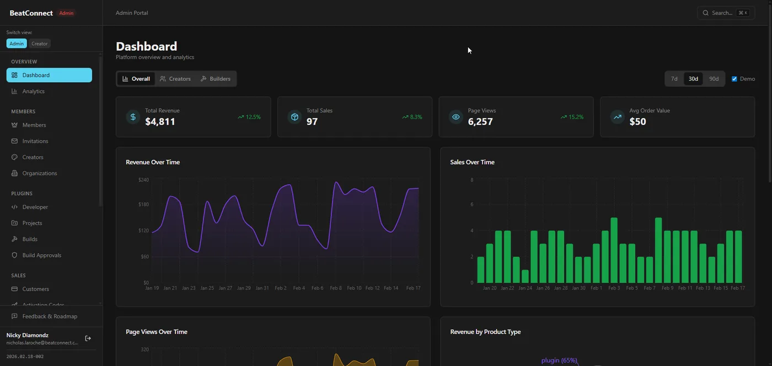Screen dimensions: 772x366
Task: Select the Admin view toggle
Action: 16,44
